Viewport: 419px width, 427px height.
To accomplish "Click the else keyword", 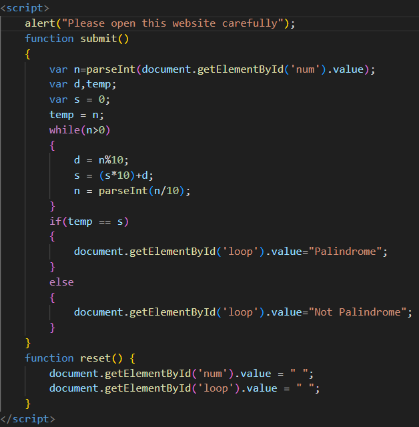I will 61,282.
